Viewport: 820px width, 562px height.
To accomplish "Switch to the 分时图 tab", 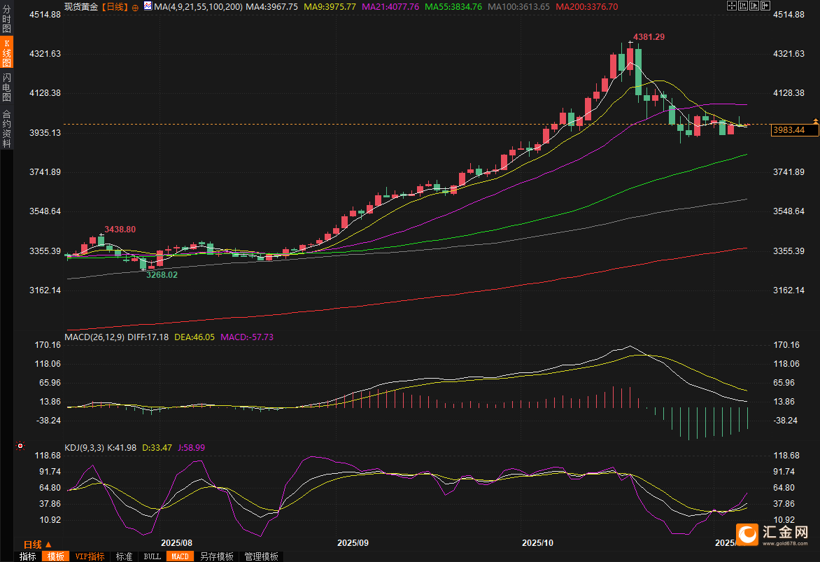I will [6, 20].
